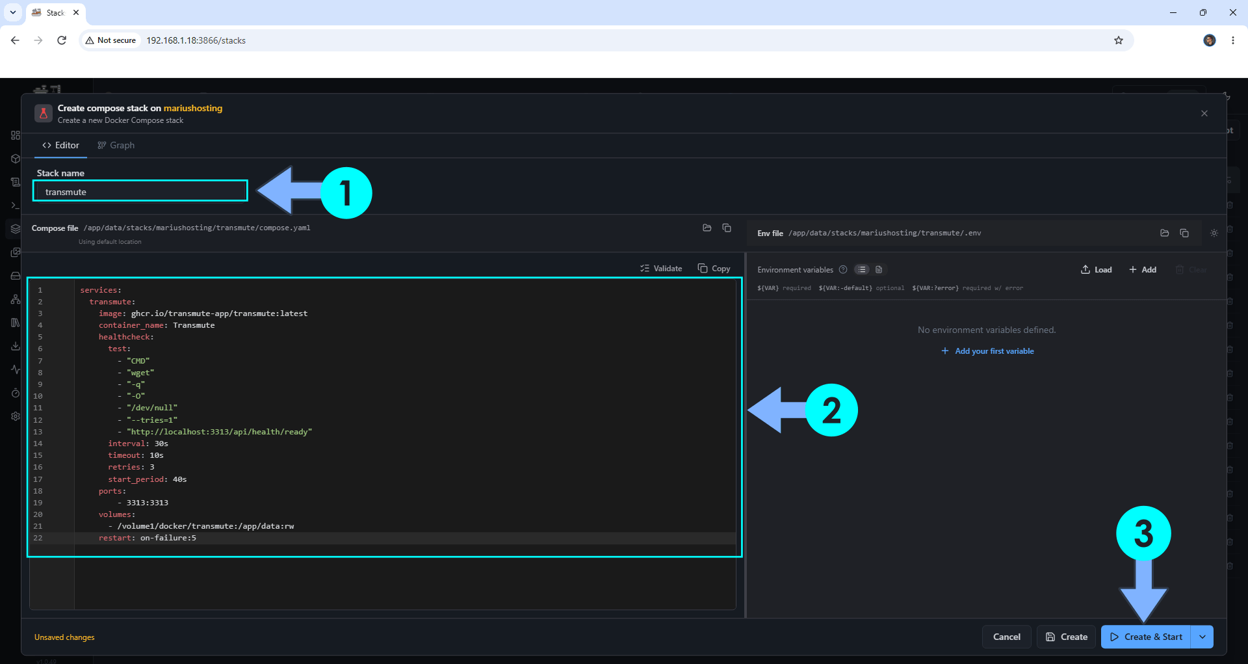Viewport: 1248px width, 664px height.
Task: Open Schedules timer icon in sidebar
Action: click(16, 393)
